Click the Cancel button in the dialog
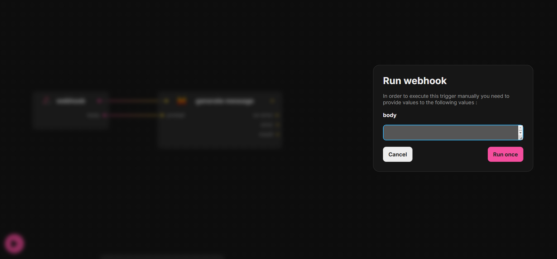 pos(398,154)
